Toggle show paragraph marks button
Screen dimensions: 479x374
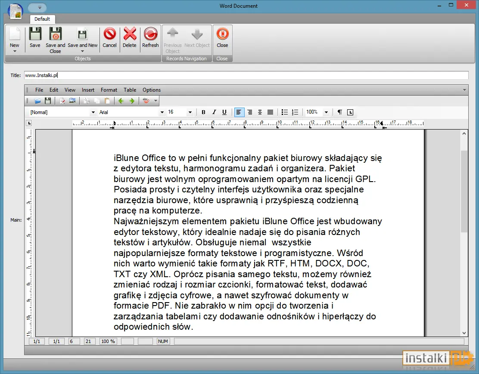(x=340, y=112)
